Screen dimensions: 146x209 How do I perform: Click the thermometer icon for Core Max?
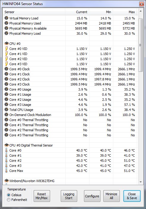[x=6, y=171]
